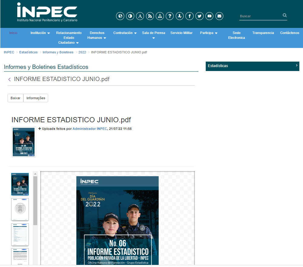Click the PDF thumbnail list scrollbar

(35, 200)
